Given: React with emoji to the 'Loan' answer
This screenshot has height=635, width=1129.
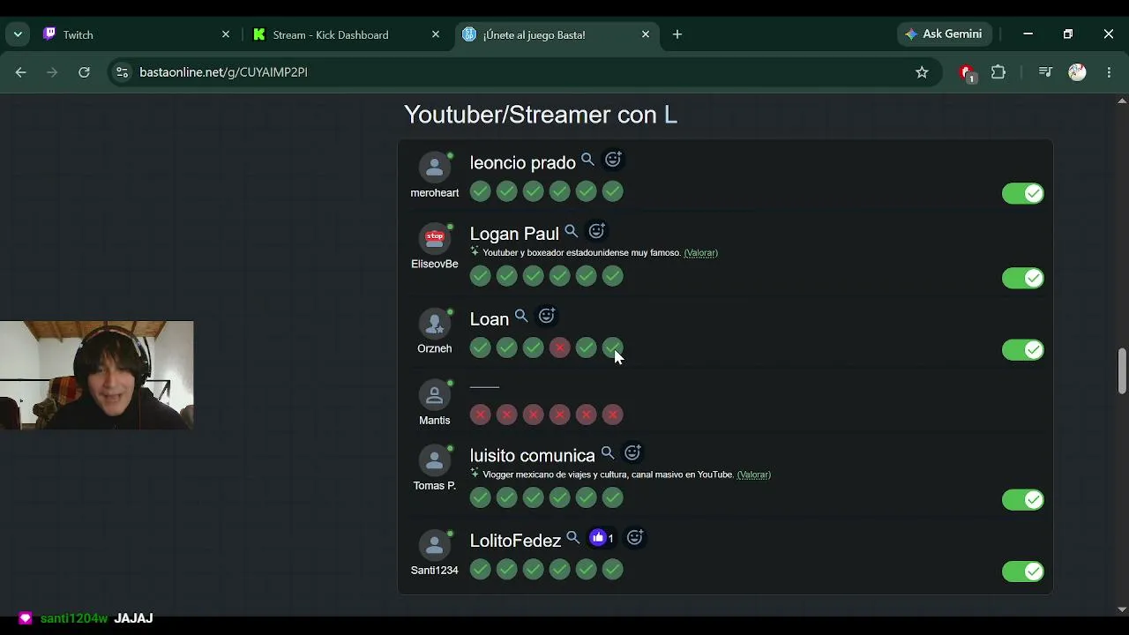Looking at the screenshot, I should [547, 316].
